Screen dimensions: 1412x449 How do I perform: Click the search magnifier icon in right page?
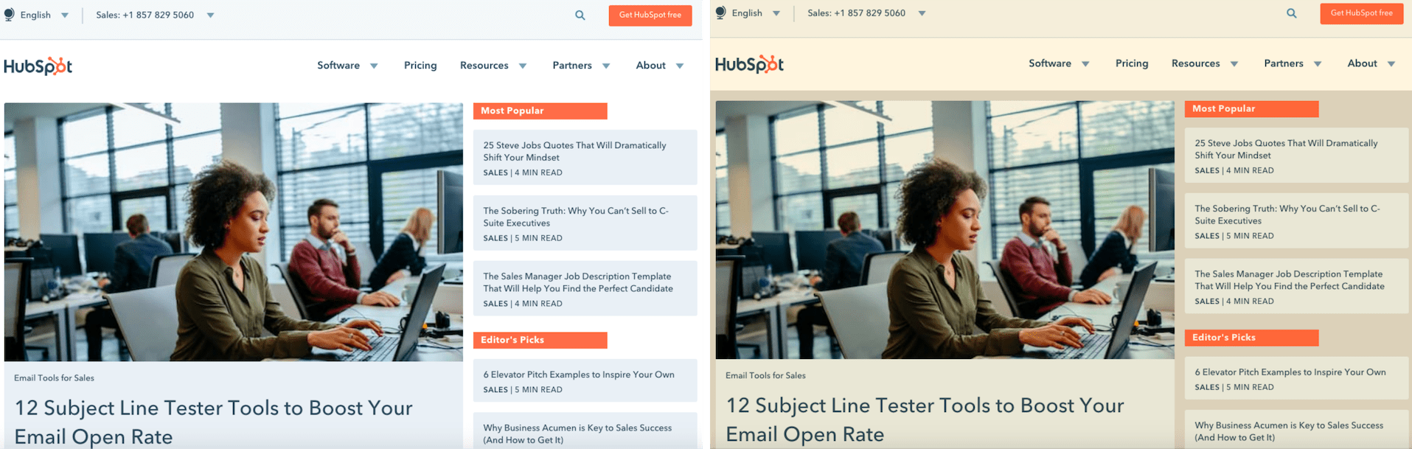pos(1292,13)
